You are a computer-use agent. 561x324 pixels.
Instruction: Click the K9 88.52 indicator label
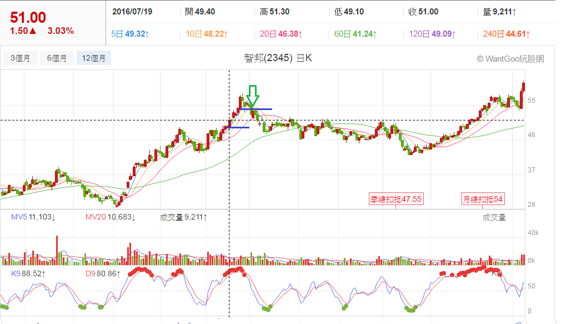coord(28,274)
